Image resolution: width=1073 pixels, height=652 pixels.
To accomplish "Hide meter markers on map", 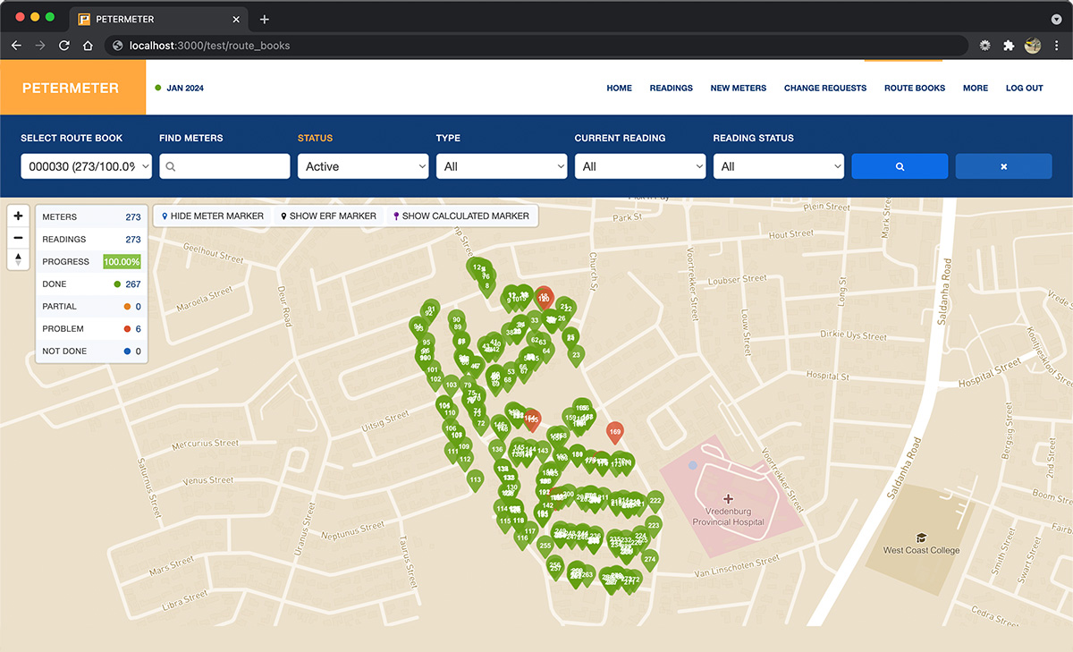I will pos(213,216).
